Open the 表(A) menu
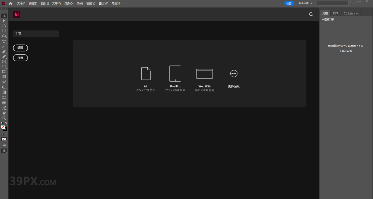The height and width of the screenshot is (199, 373). (x=80, y=3)
